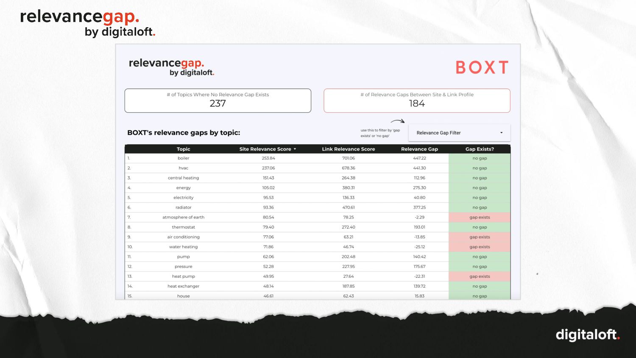Click 'gap exists' cell for water heating
Screen dimensions: 636x358
click(480, 247)
